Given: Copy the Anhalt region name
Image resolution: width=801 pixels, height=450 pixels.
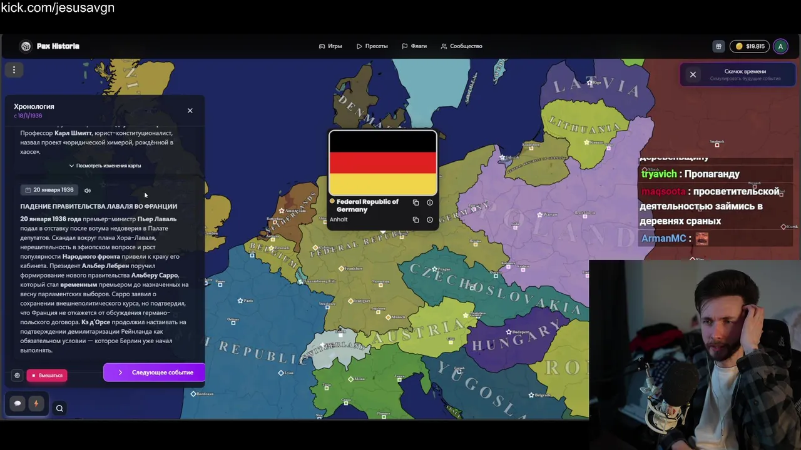Looking at the screenshot, I should click(x=416, y=220).
